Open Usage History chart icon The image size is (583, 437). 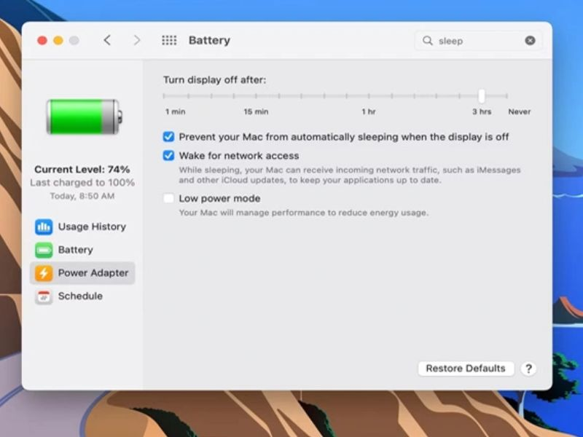44,227
